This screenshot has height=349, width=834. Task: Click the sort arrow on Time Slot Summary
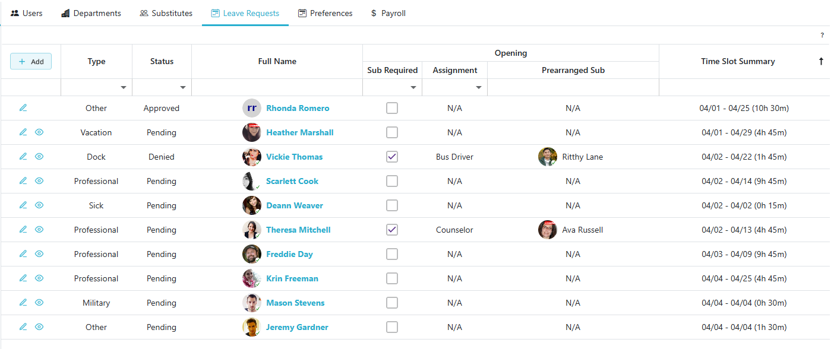[821, 61]
